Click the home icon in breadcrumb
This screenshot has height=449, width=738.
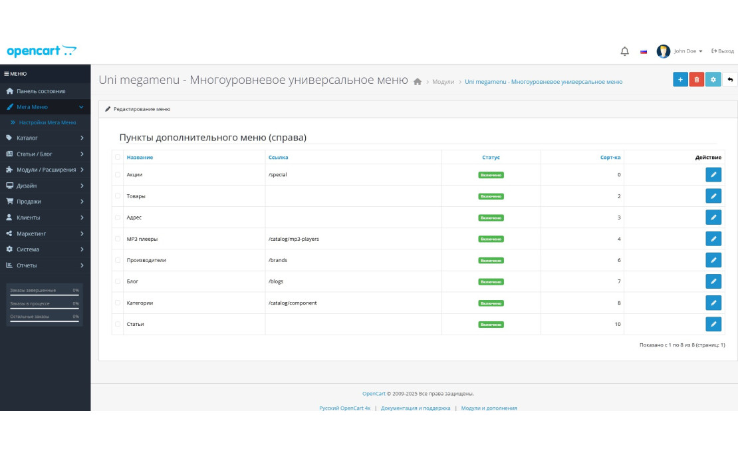click(x=417, y=81)
